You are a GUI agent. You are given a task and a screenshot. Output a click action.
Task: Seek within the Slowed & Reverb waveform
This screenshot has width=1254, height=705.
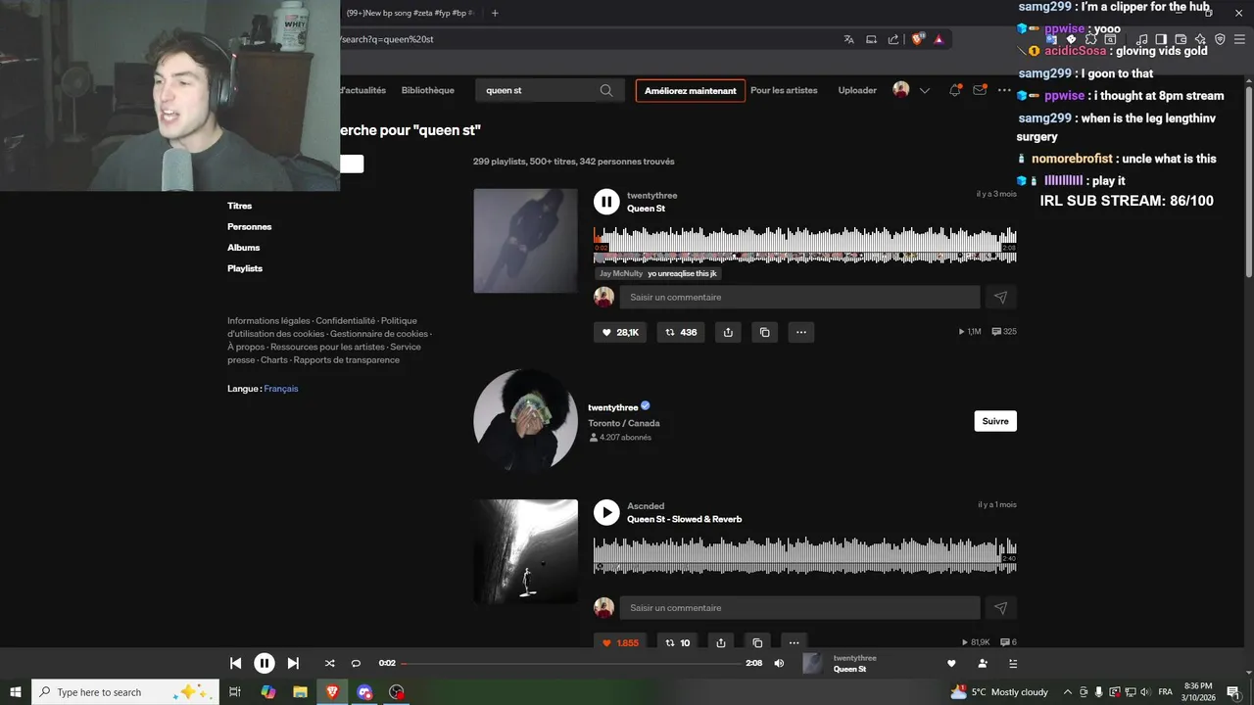point(804,555)
